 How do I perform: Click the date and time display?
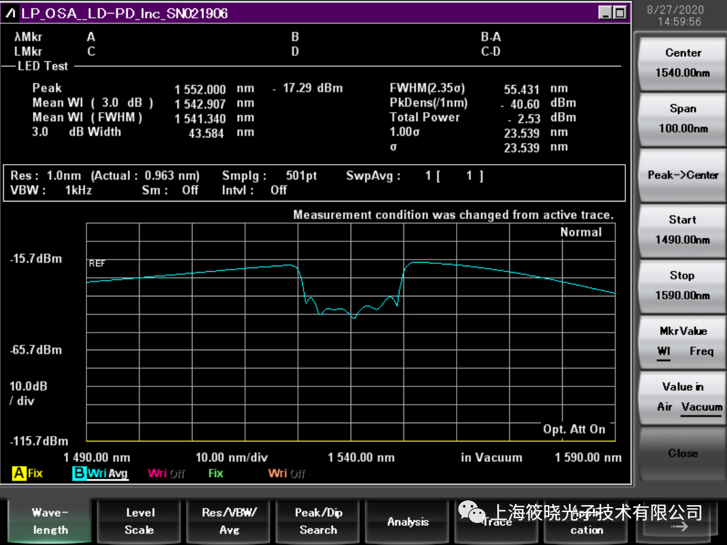click(675, 16)
